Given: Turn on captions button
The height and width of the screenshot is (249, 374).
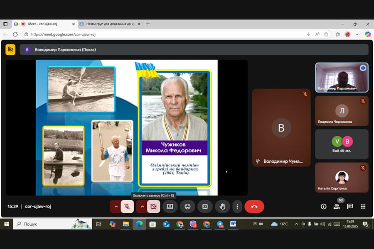Looking at the screenshot, I should point(205,206).
